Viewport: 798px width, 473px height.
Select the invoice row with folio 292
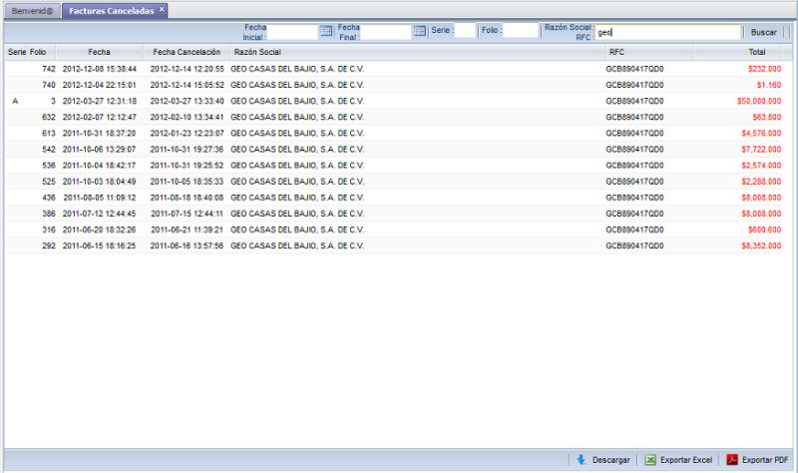(299, 244)
